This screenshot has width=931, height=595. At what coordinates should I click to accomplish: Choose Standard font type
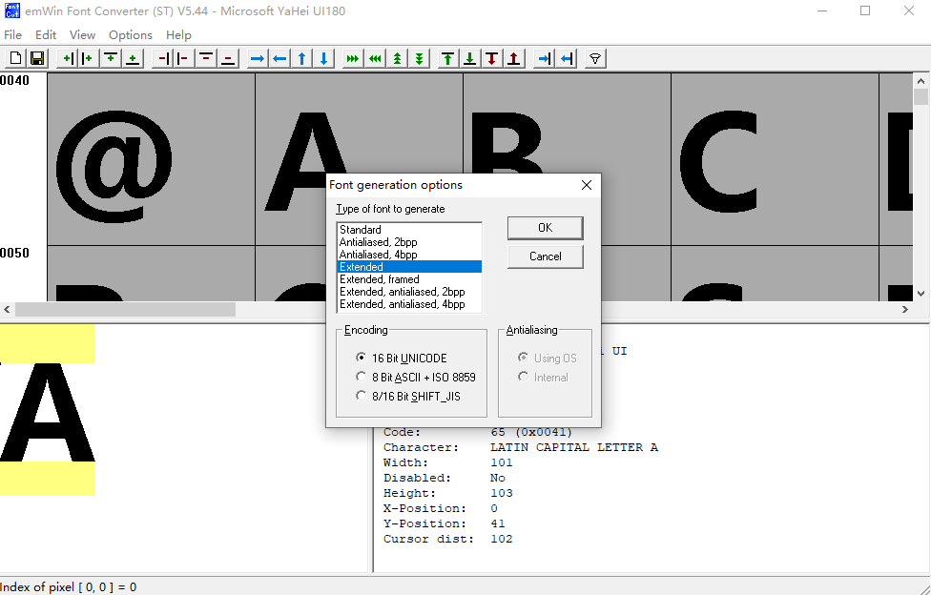(x=409, y=229)
